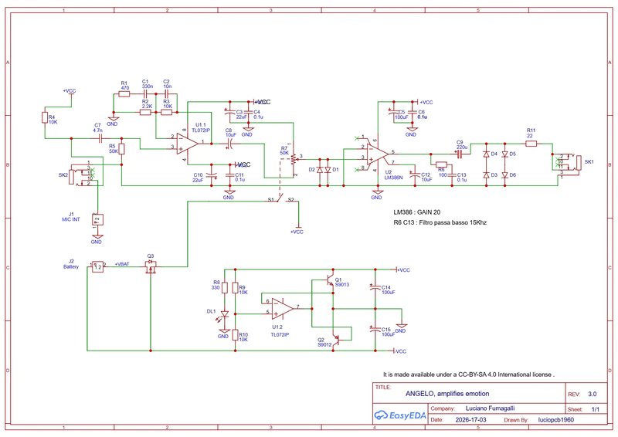Viewport: 618px width, 437px height.
Task: Select the R10 10K resistor
Action: point(236,335)
